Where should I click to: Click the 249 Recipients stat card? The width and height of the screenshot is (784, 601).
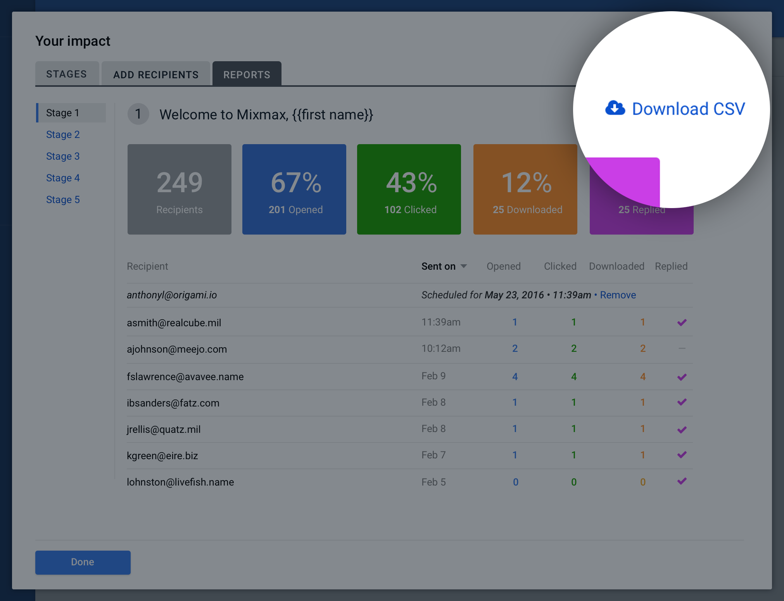point(180,189)
